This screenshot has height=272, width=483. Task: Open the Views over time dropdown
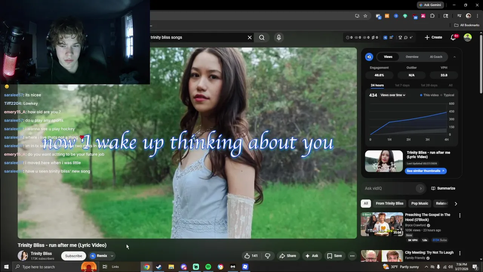[x=393, y=95]
